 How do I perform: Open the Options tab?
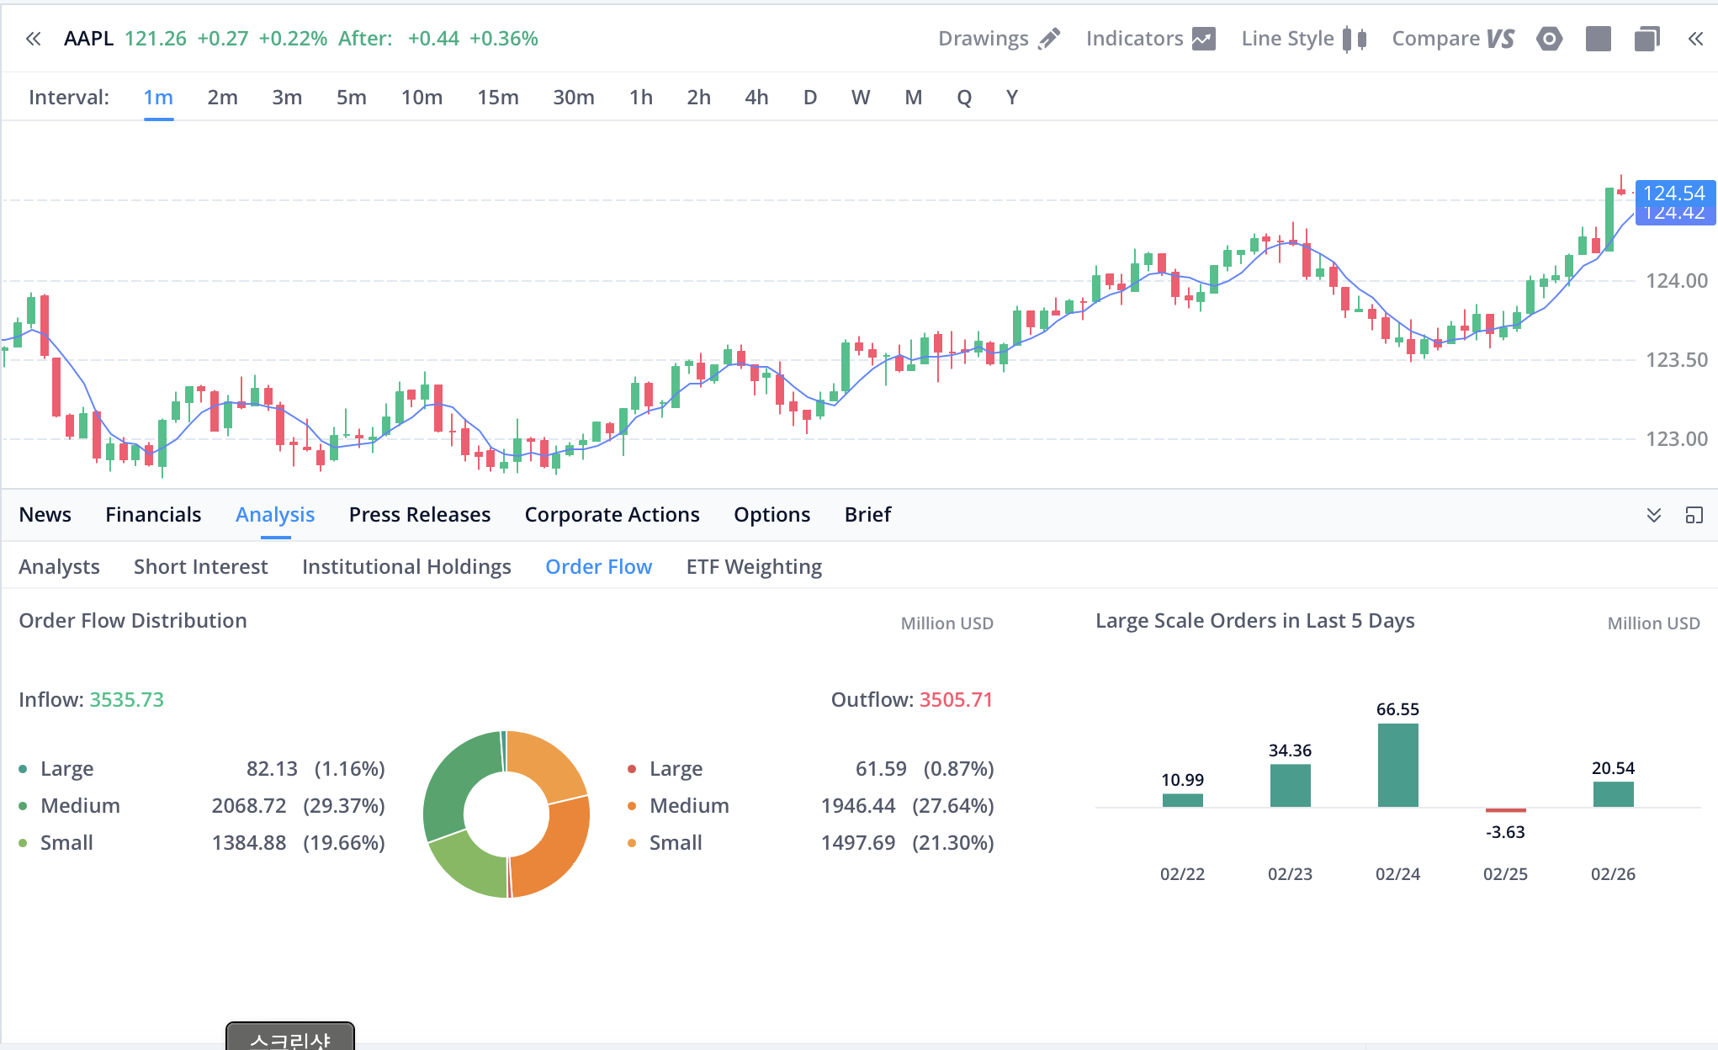(772, 515)
